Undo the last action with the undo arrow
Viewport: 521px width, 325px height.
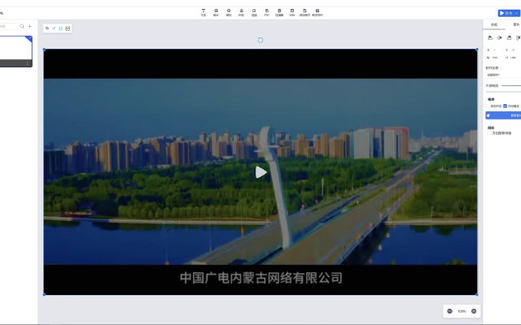coord(47,28)
